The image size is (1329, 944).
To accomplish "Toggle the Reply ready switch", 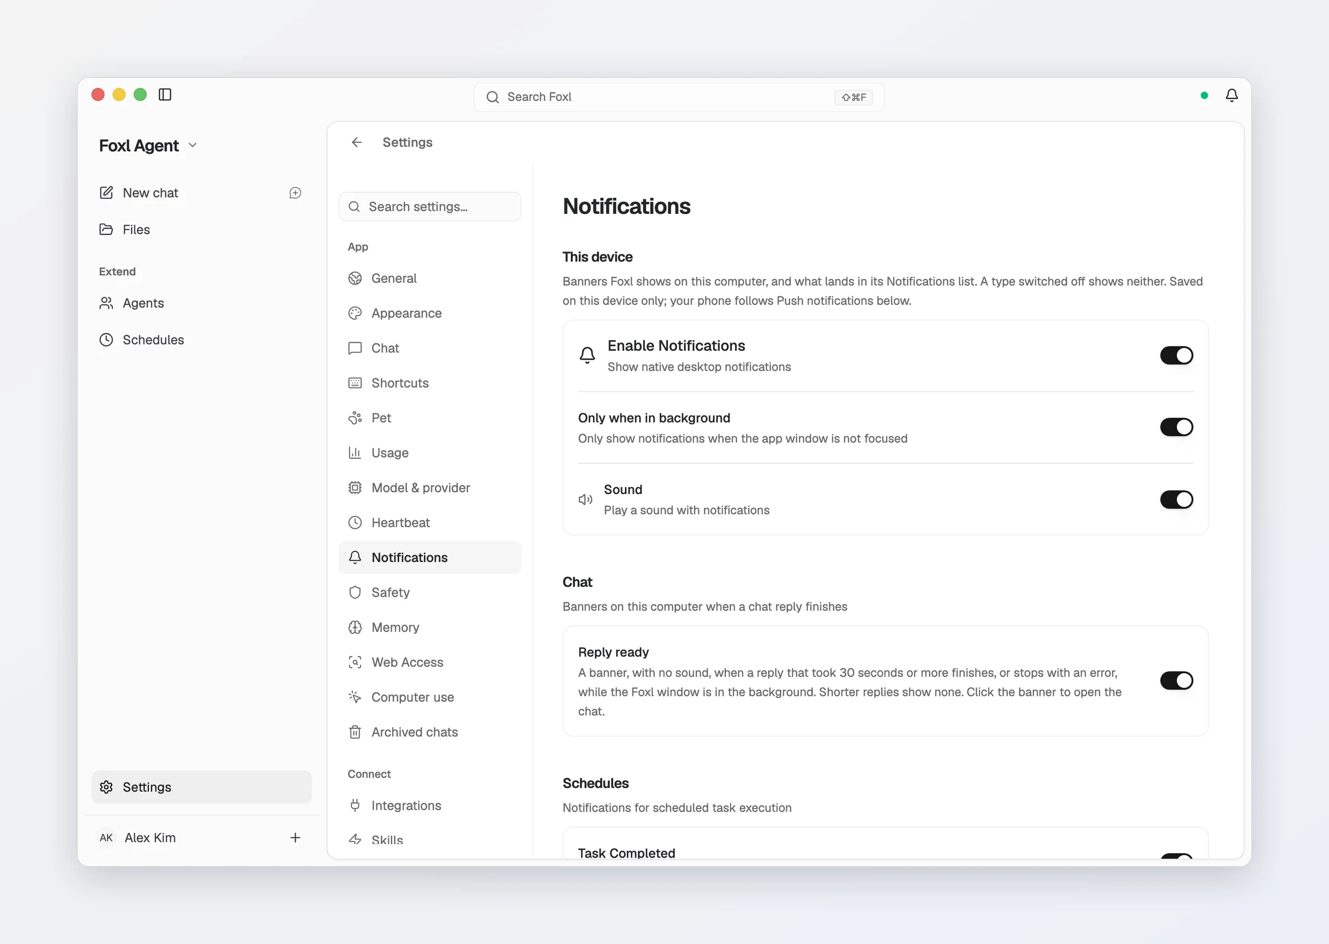I will 1176,681.
